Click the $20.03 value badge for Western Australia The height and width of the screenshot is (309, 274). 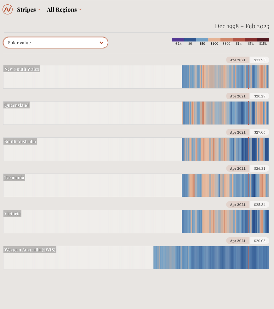coord(260,240)
